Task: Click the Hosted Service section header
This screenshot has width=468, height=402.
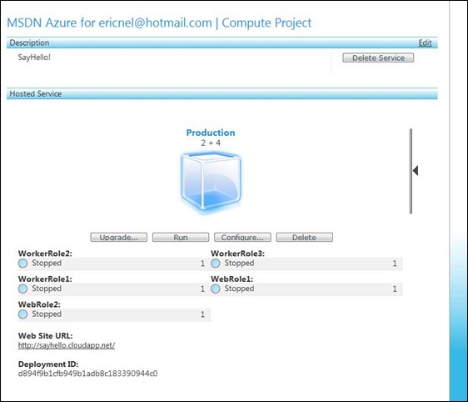Action: [222, 94]
